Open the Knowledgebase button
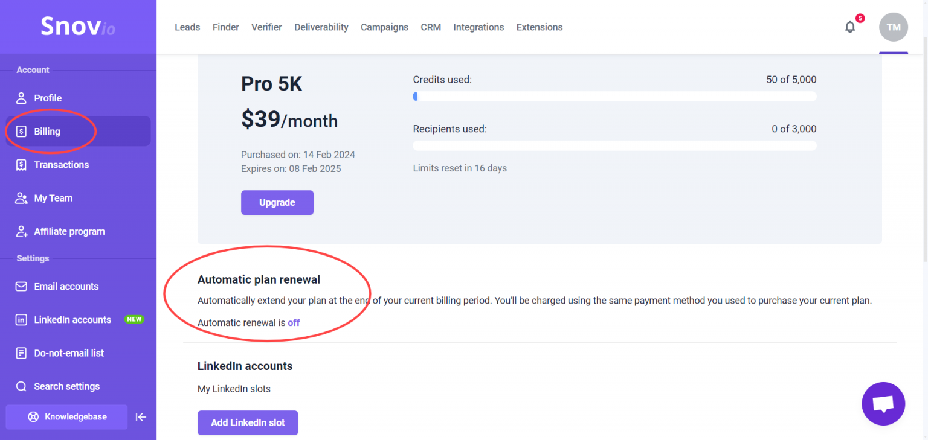 [66, 417]
